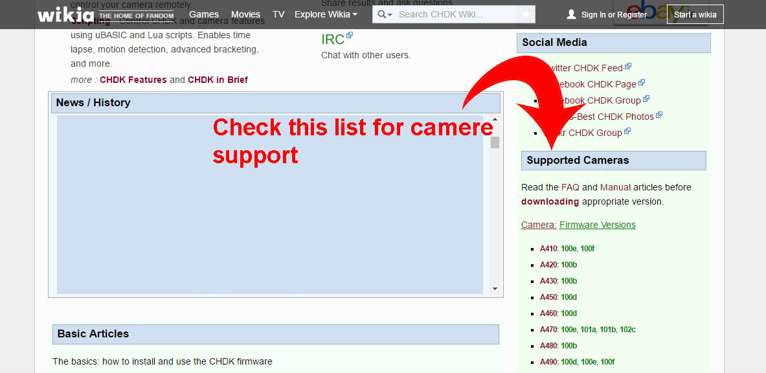Open the FAQ article link
Image resolution: width=766 pixels, height=373 pixels.
point(570,187)
